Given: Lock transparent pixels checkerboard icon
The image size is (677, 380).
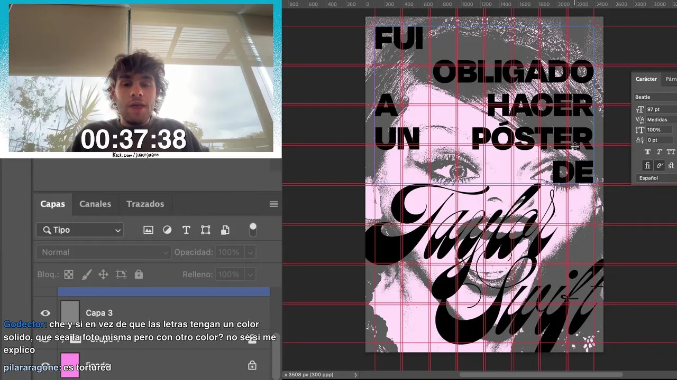Looking at the screenshot, I should [x=69, y=274].
